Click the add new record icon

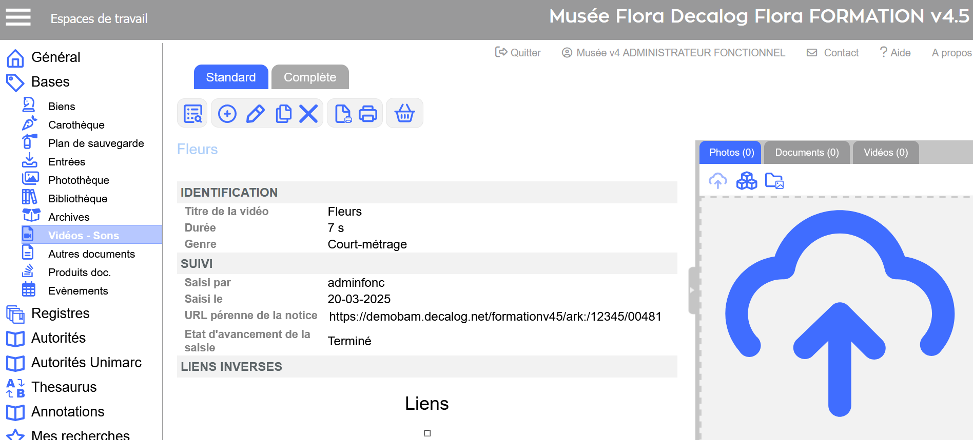[227, 113]
